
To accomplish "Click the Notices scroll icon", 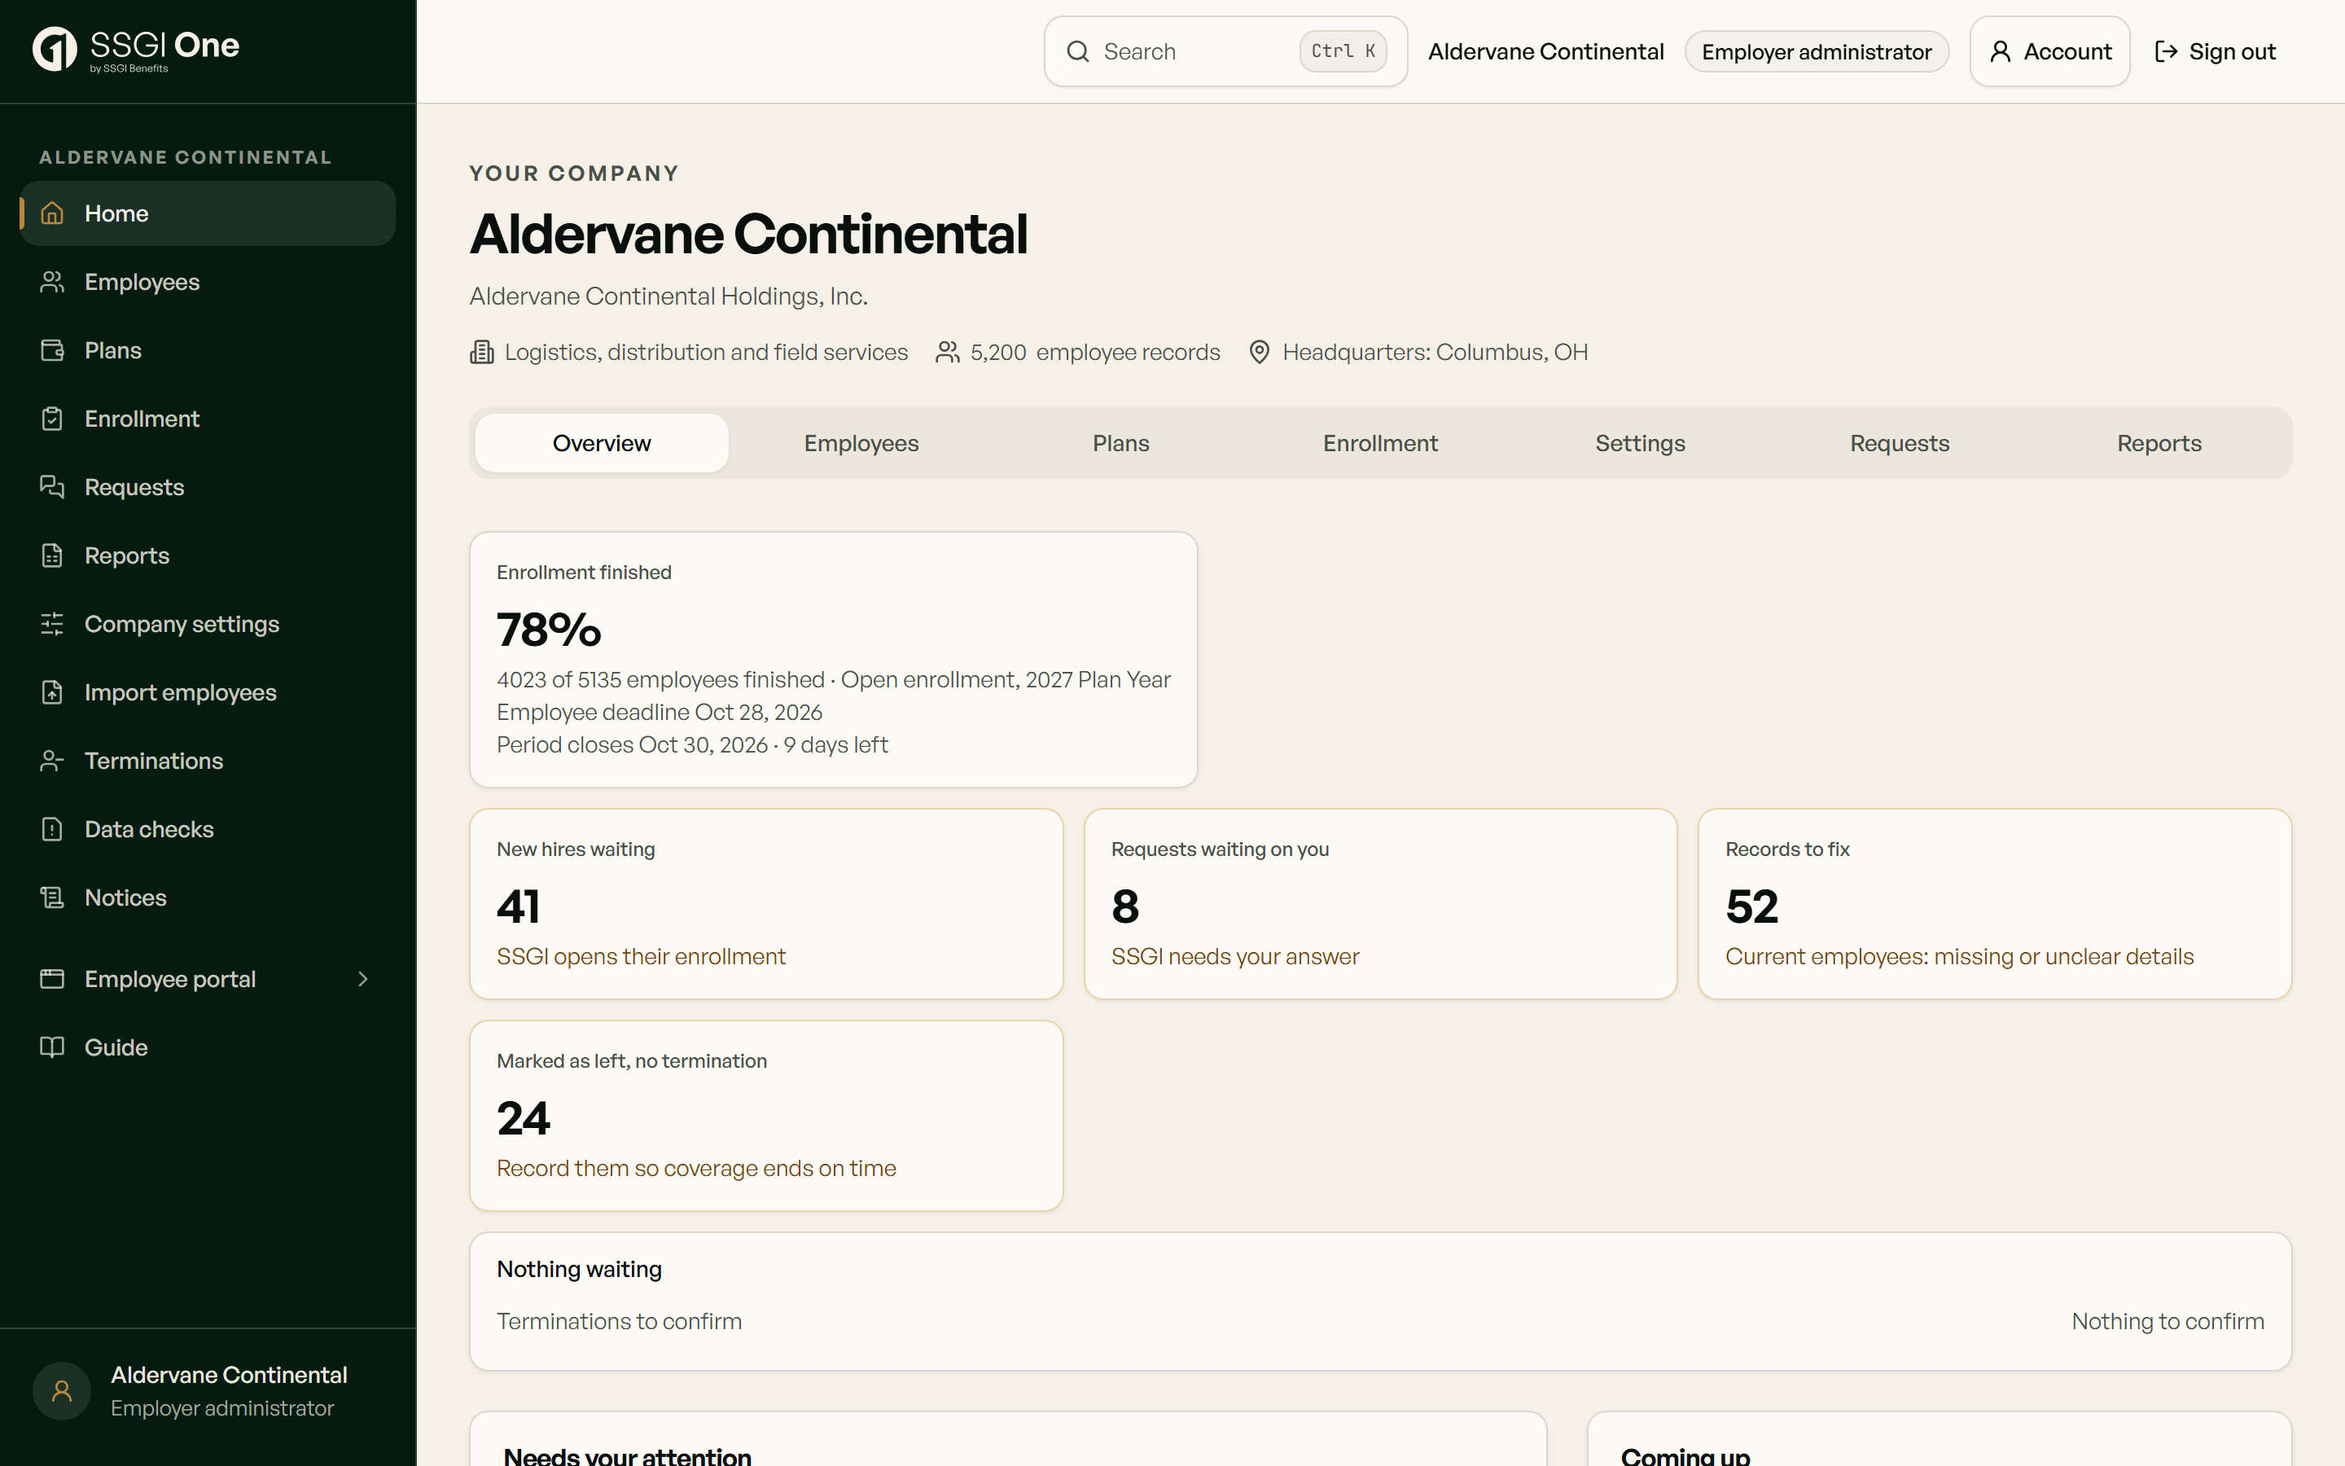I will click(52, 898).
